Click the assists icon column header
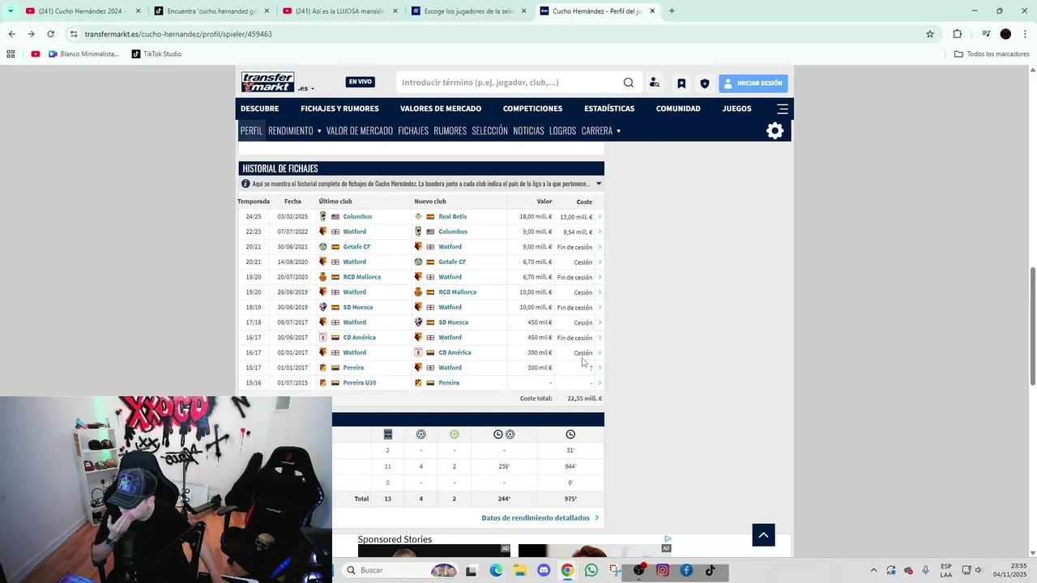This screenshot has width=1037, height=583. [x=454, y=435]
